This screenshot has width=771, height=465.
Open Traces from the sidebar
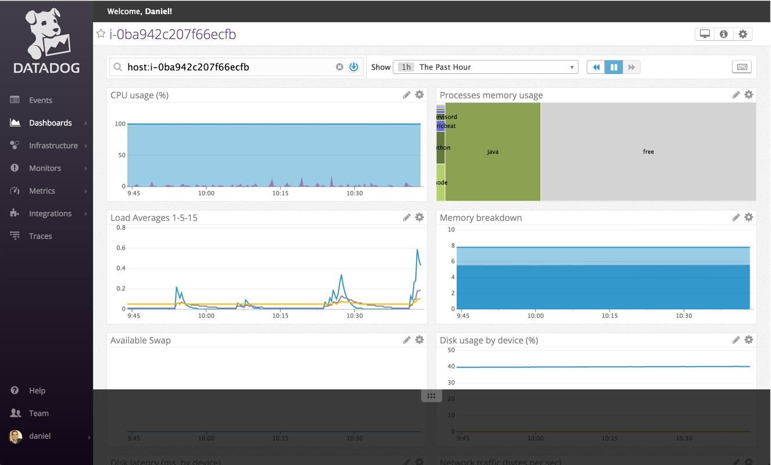click(40, 235)
